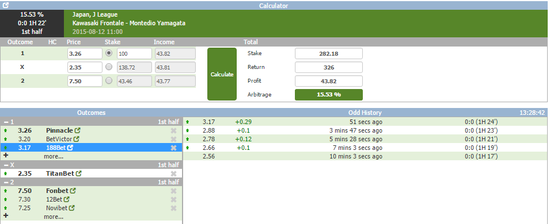Remove Fonbet row with X icon
Viewport: 550px width, 224px height.
point(173,191)
